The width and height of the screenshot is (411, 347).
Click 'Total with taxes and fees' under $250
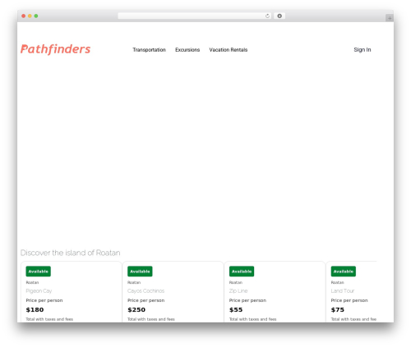(x=151, y=319)
